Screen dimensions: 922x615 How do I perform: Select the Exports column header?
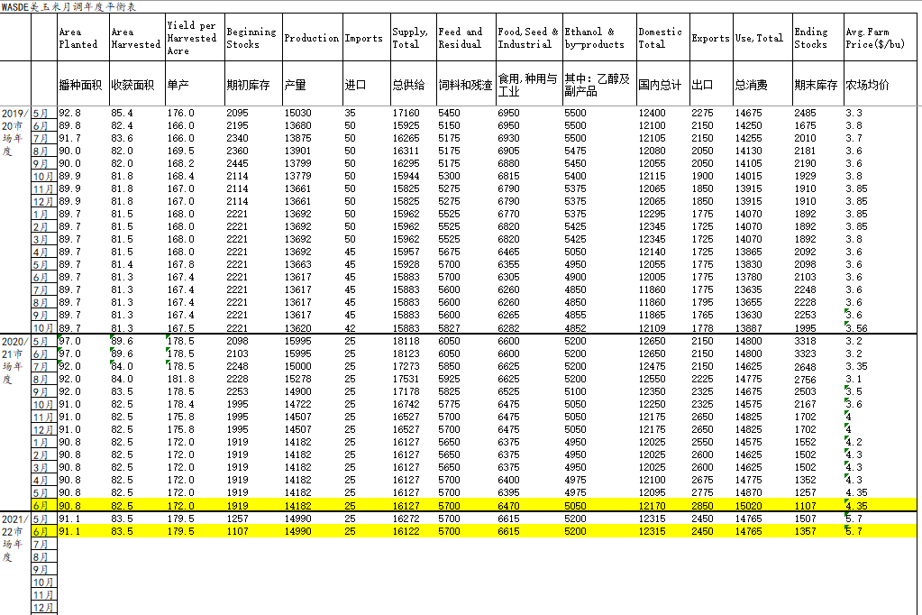coord(710,38)
